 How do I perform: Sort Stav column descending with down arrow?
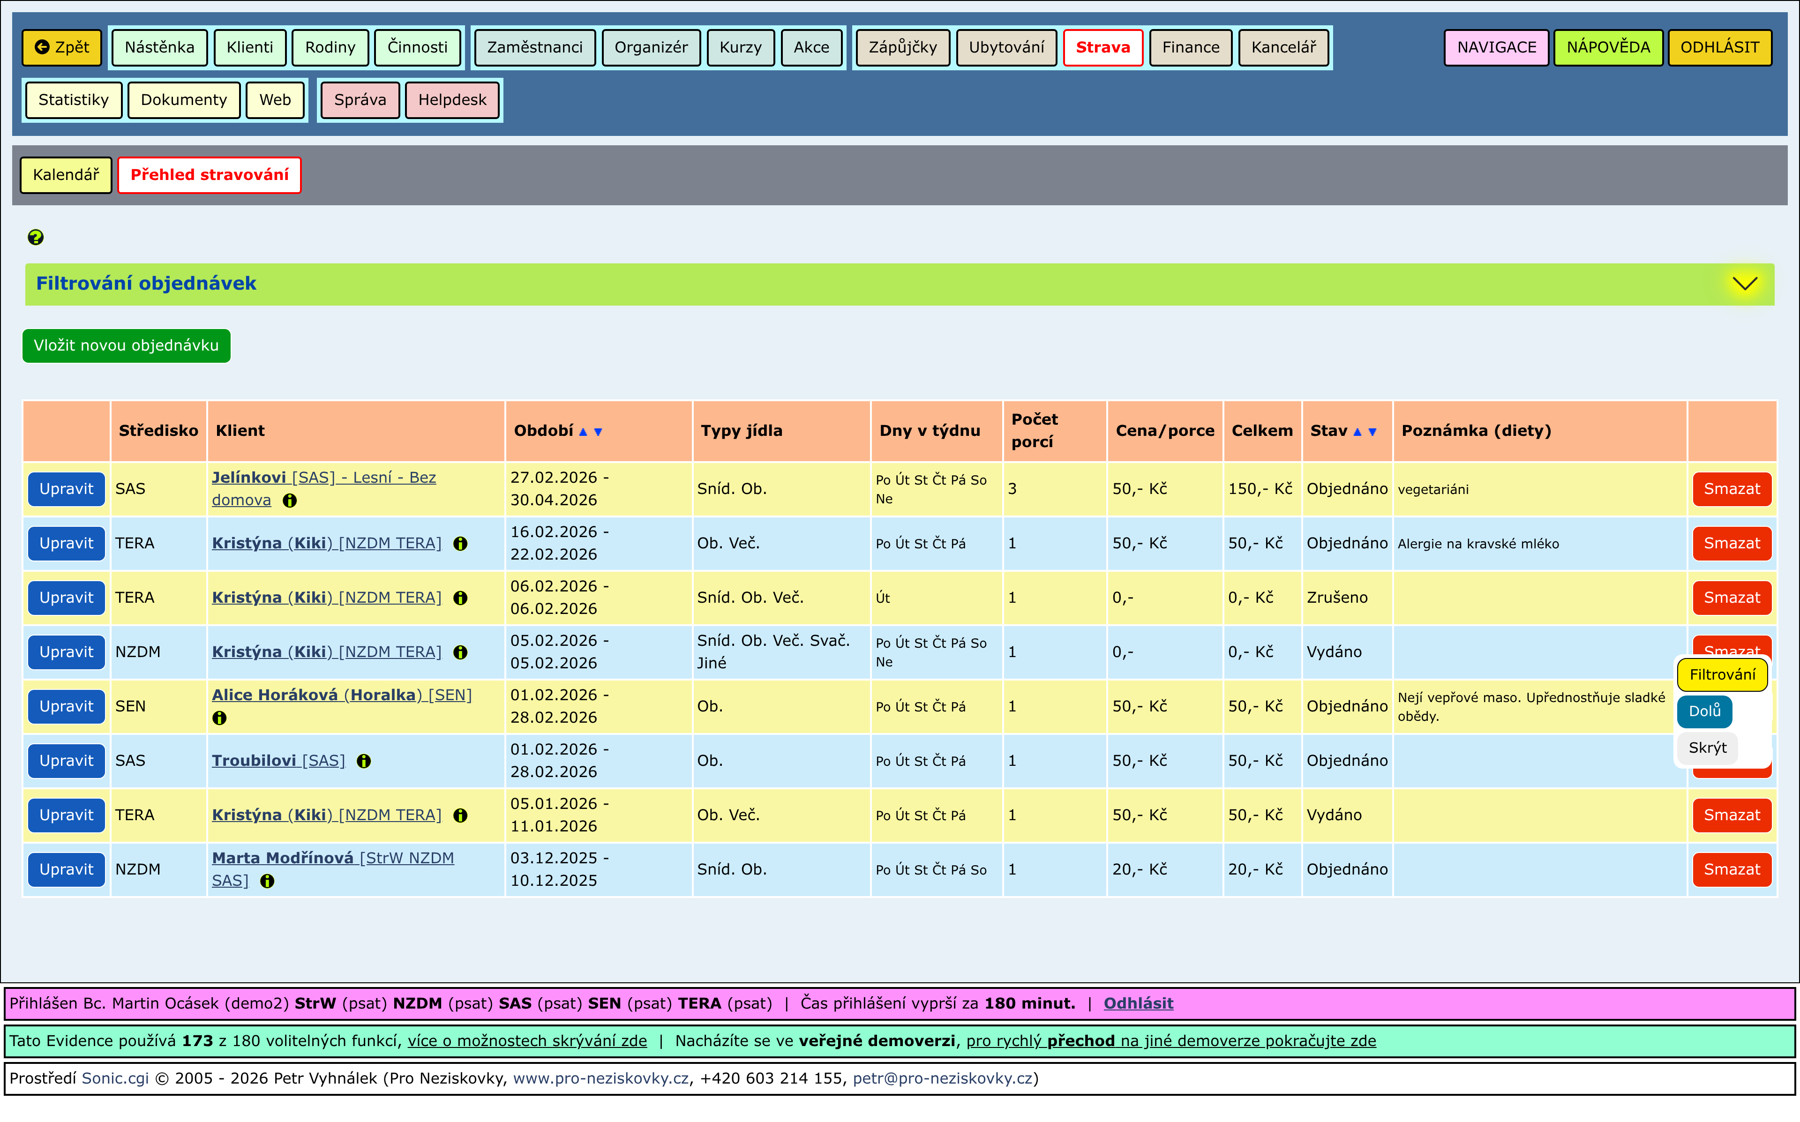[x=1372, y=432]
